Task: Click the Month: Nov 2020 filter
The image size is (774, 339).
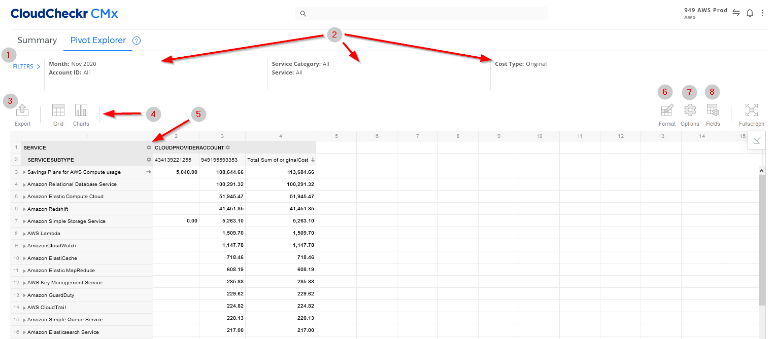Action: [73, 64]
